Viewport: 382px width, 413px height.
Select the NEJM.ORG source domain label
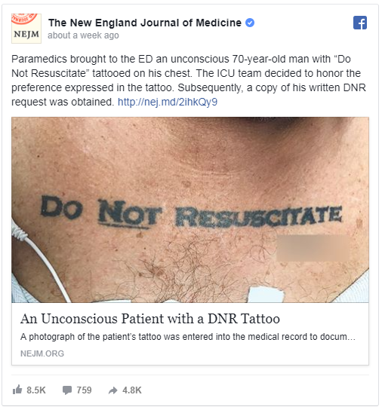click(42, 353)
